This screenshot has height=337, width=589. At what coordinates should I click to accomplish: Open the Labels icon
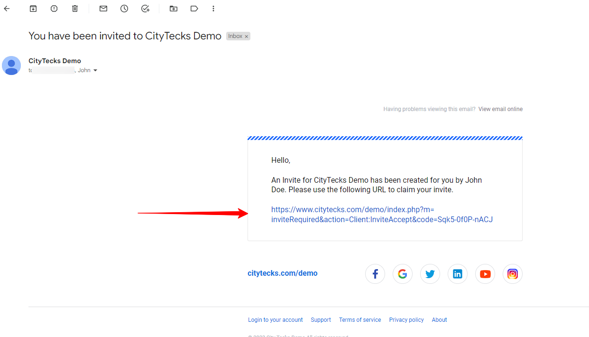pos(194,9)
